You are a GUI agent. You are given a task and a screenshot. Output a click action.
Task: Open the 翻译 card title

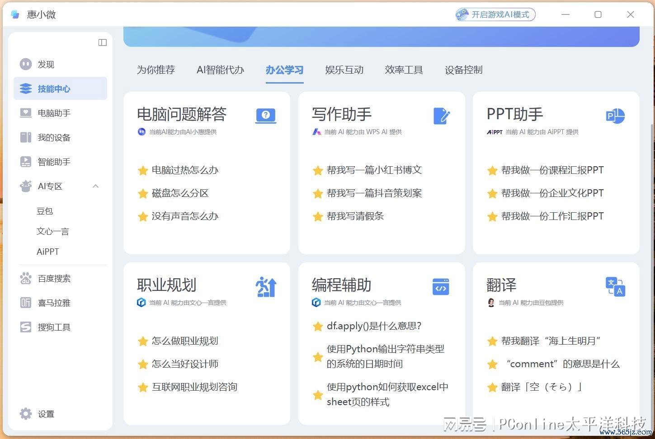click(501, 285)
